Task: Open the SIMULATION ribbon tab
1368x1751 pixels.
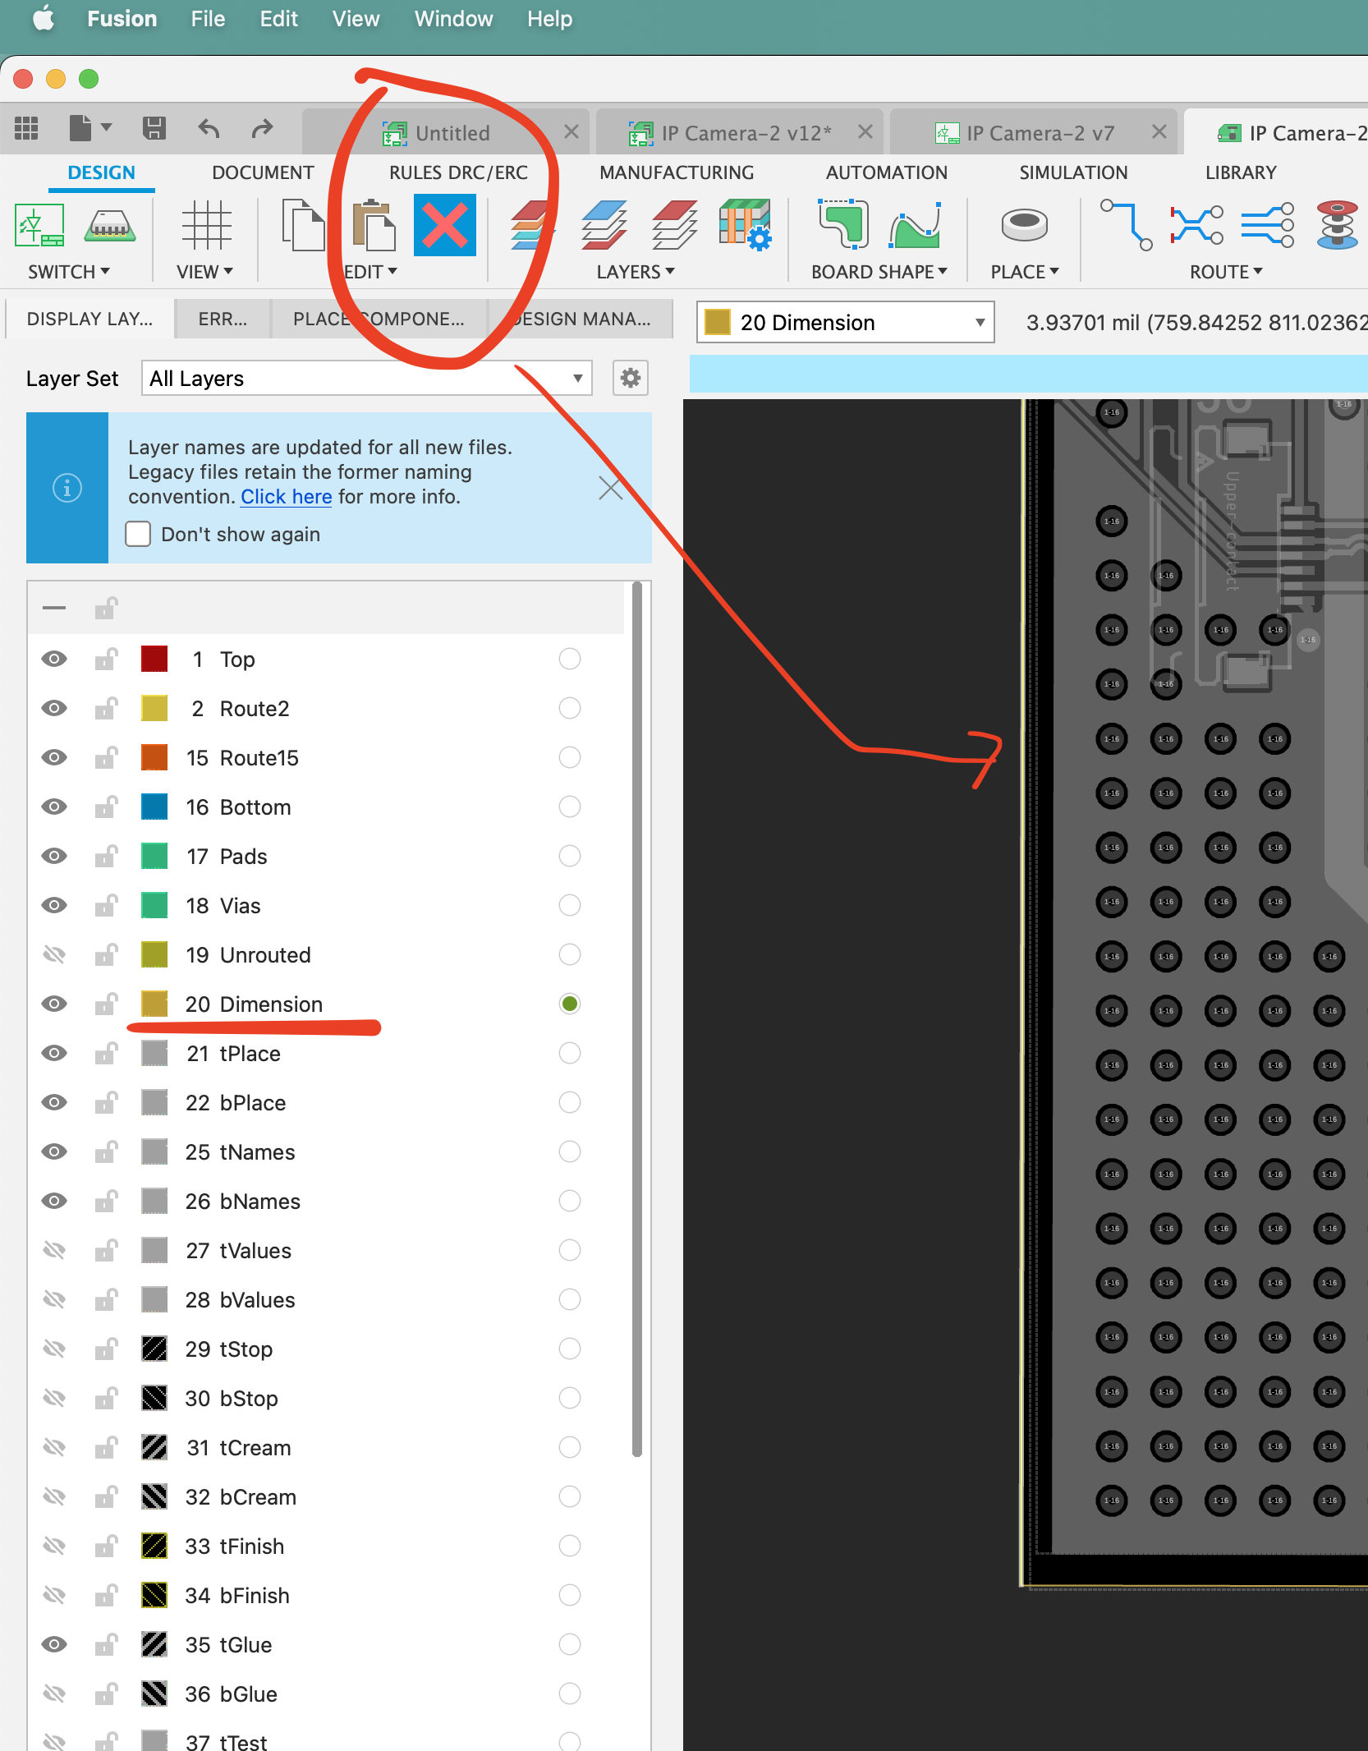Action: pyautogui.click(x=1073, y=172)
